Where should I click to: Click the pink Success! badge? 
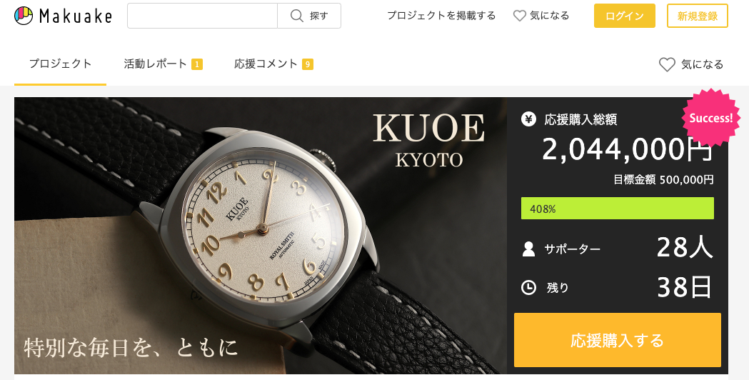[710, 118]
